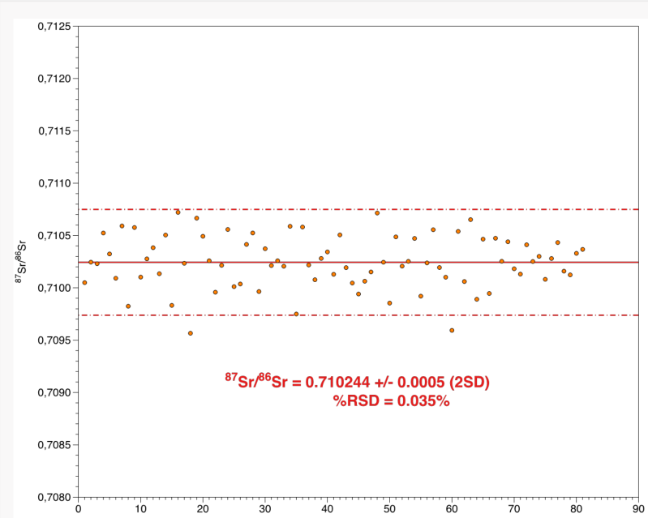Click the y-axis tick label '0,7095'
This screenshot has width=648, height=518.
point(54,340)
